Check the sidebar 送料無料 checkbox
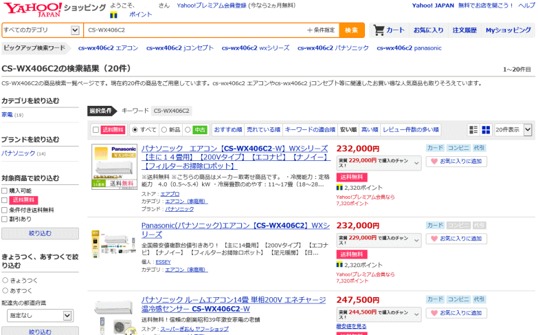The height and width of the screenshot is (335, 538). [4, 200]
